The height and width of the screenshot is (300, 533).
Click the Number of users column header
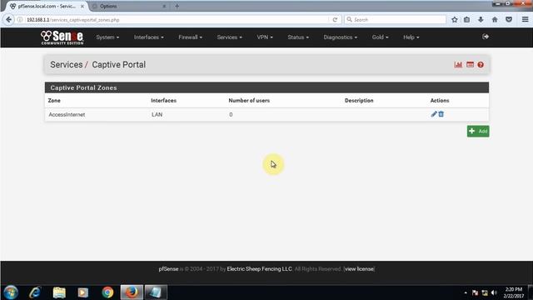click(x=249, y=101)
